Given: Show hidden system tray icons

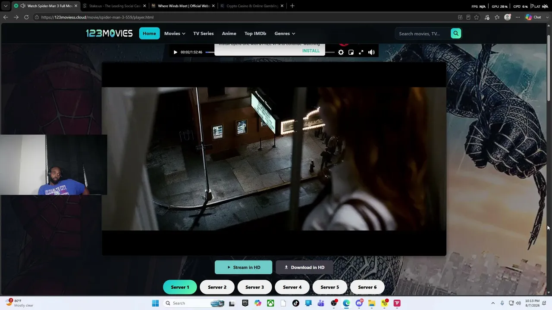Looking at the screenshot, I should point(493,303).
